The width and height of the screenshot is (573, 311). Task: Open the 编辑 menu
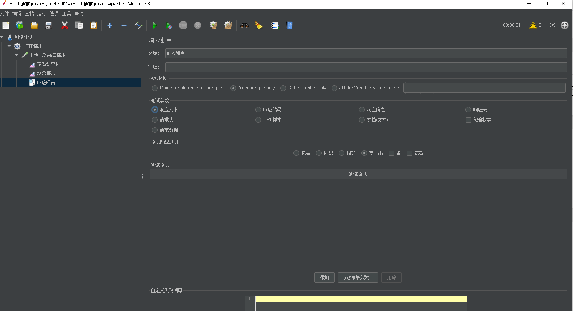(17, 14)
